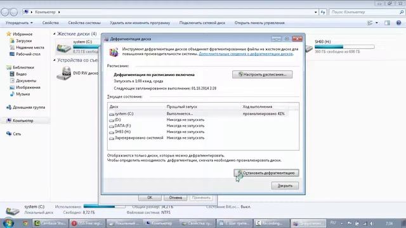Open Сеть in navigation pane
The height and width of the screenshot is (228, 406).
(17, 134)
